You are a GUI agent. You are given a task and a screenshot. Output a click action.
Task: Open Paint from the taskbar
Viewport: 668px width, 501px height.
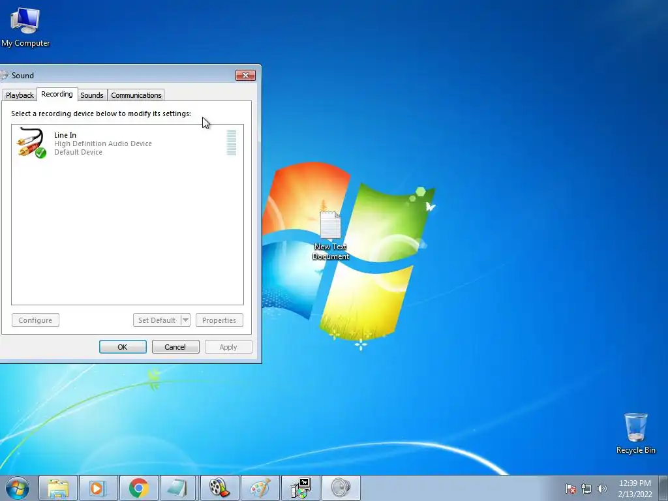(x=260, y=488)
